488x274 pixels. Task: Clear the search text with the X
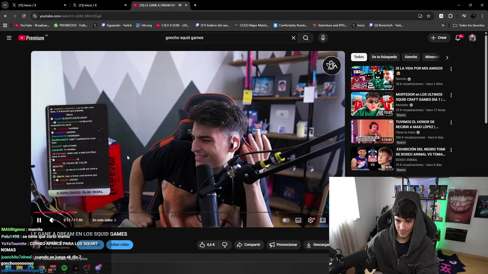[294, 38]
